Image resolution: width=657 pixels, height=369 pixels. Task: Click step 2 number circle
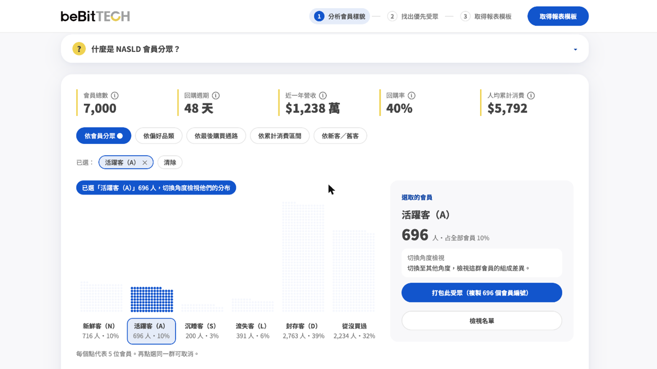392,16
